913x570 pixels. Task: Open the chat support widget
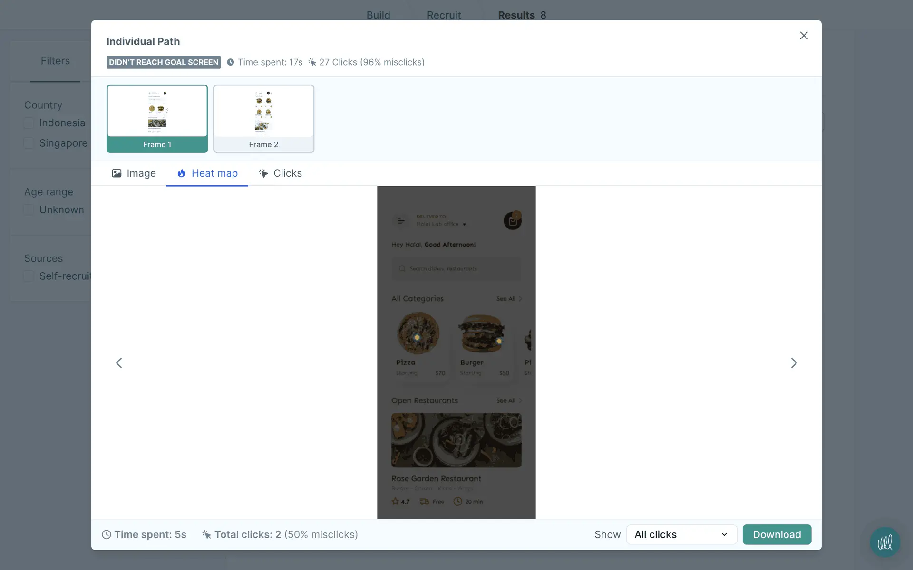tap(884, 542)
